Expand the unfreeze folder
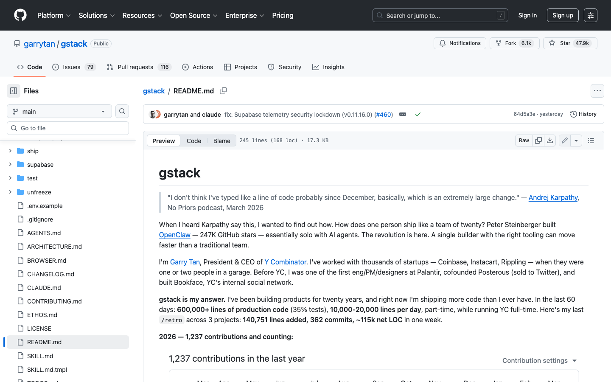The image size is (611, 382). click(10, 192)
